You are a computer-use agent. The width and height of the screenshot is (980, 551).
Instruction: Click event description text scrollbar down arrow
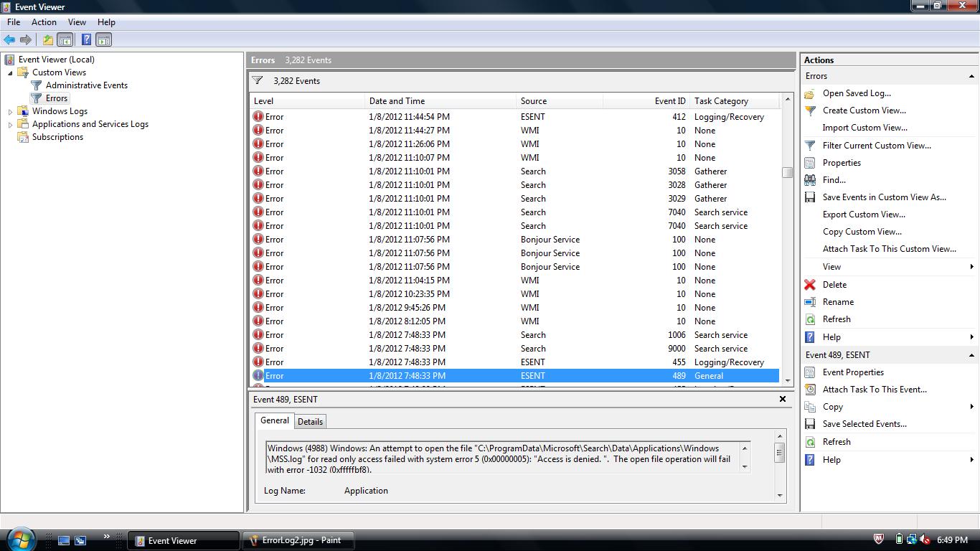pos(744,466)
